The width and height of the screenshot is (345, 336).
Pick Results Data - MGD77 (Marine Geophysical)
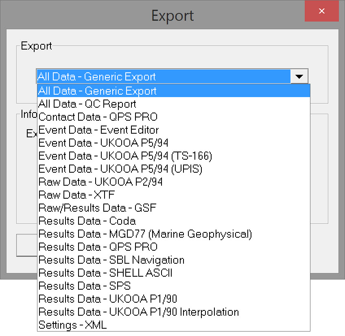[145, 234]
